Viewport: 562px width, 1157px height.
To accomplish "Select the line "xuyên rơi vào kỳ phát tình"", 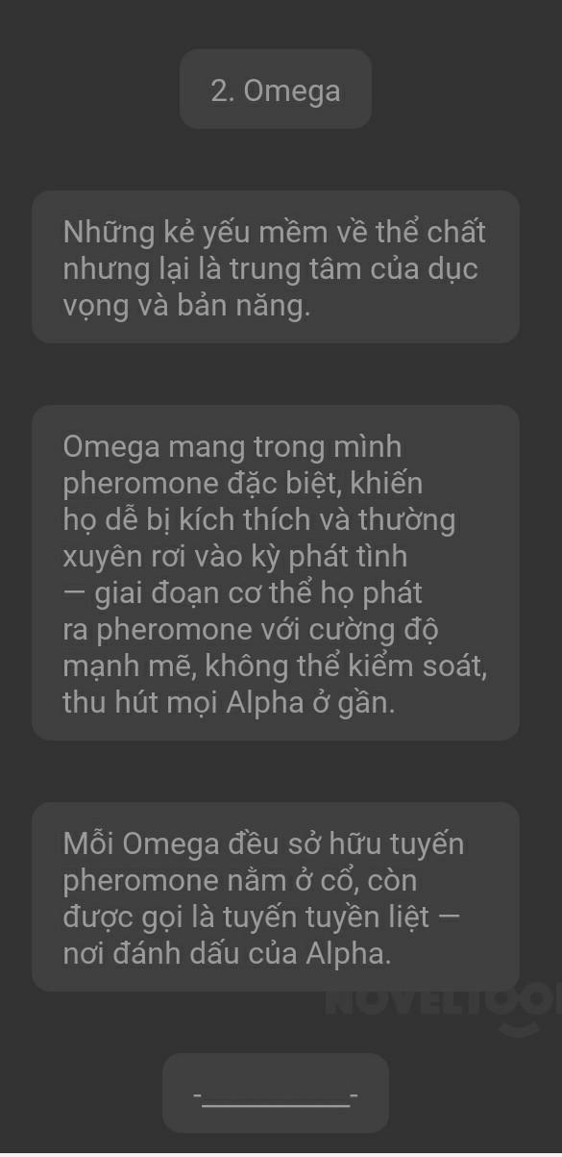I will pyautogui.click(x=235, y=556).
